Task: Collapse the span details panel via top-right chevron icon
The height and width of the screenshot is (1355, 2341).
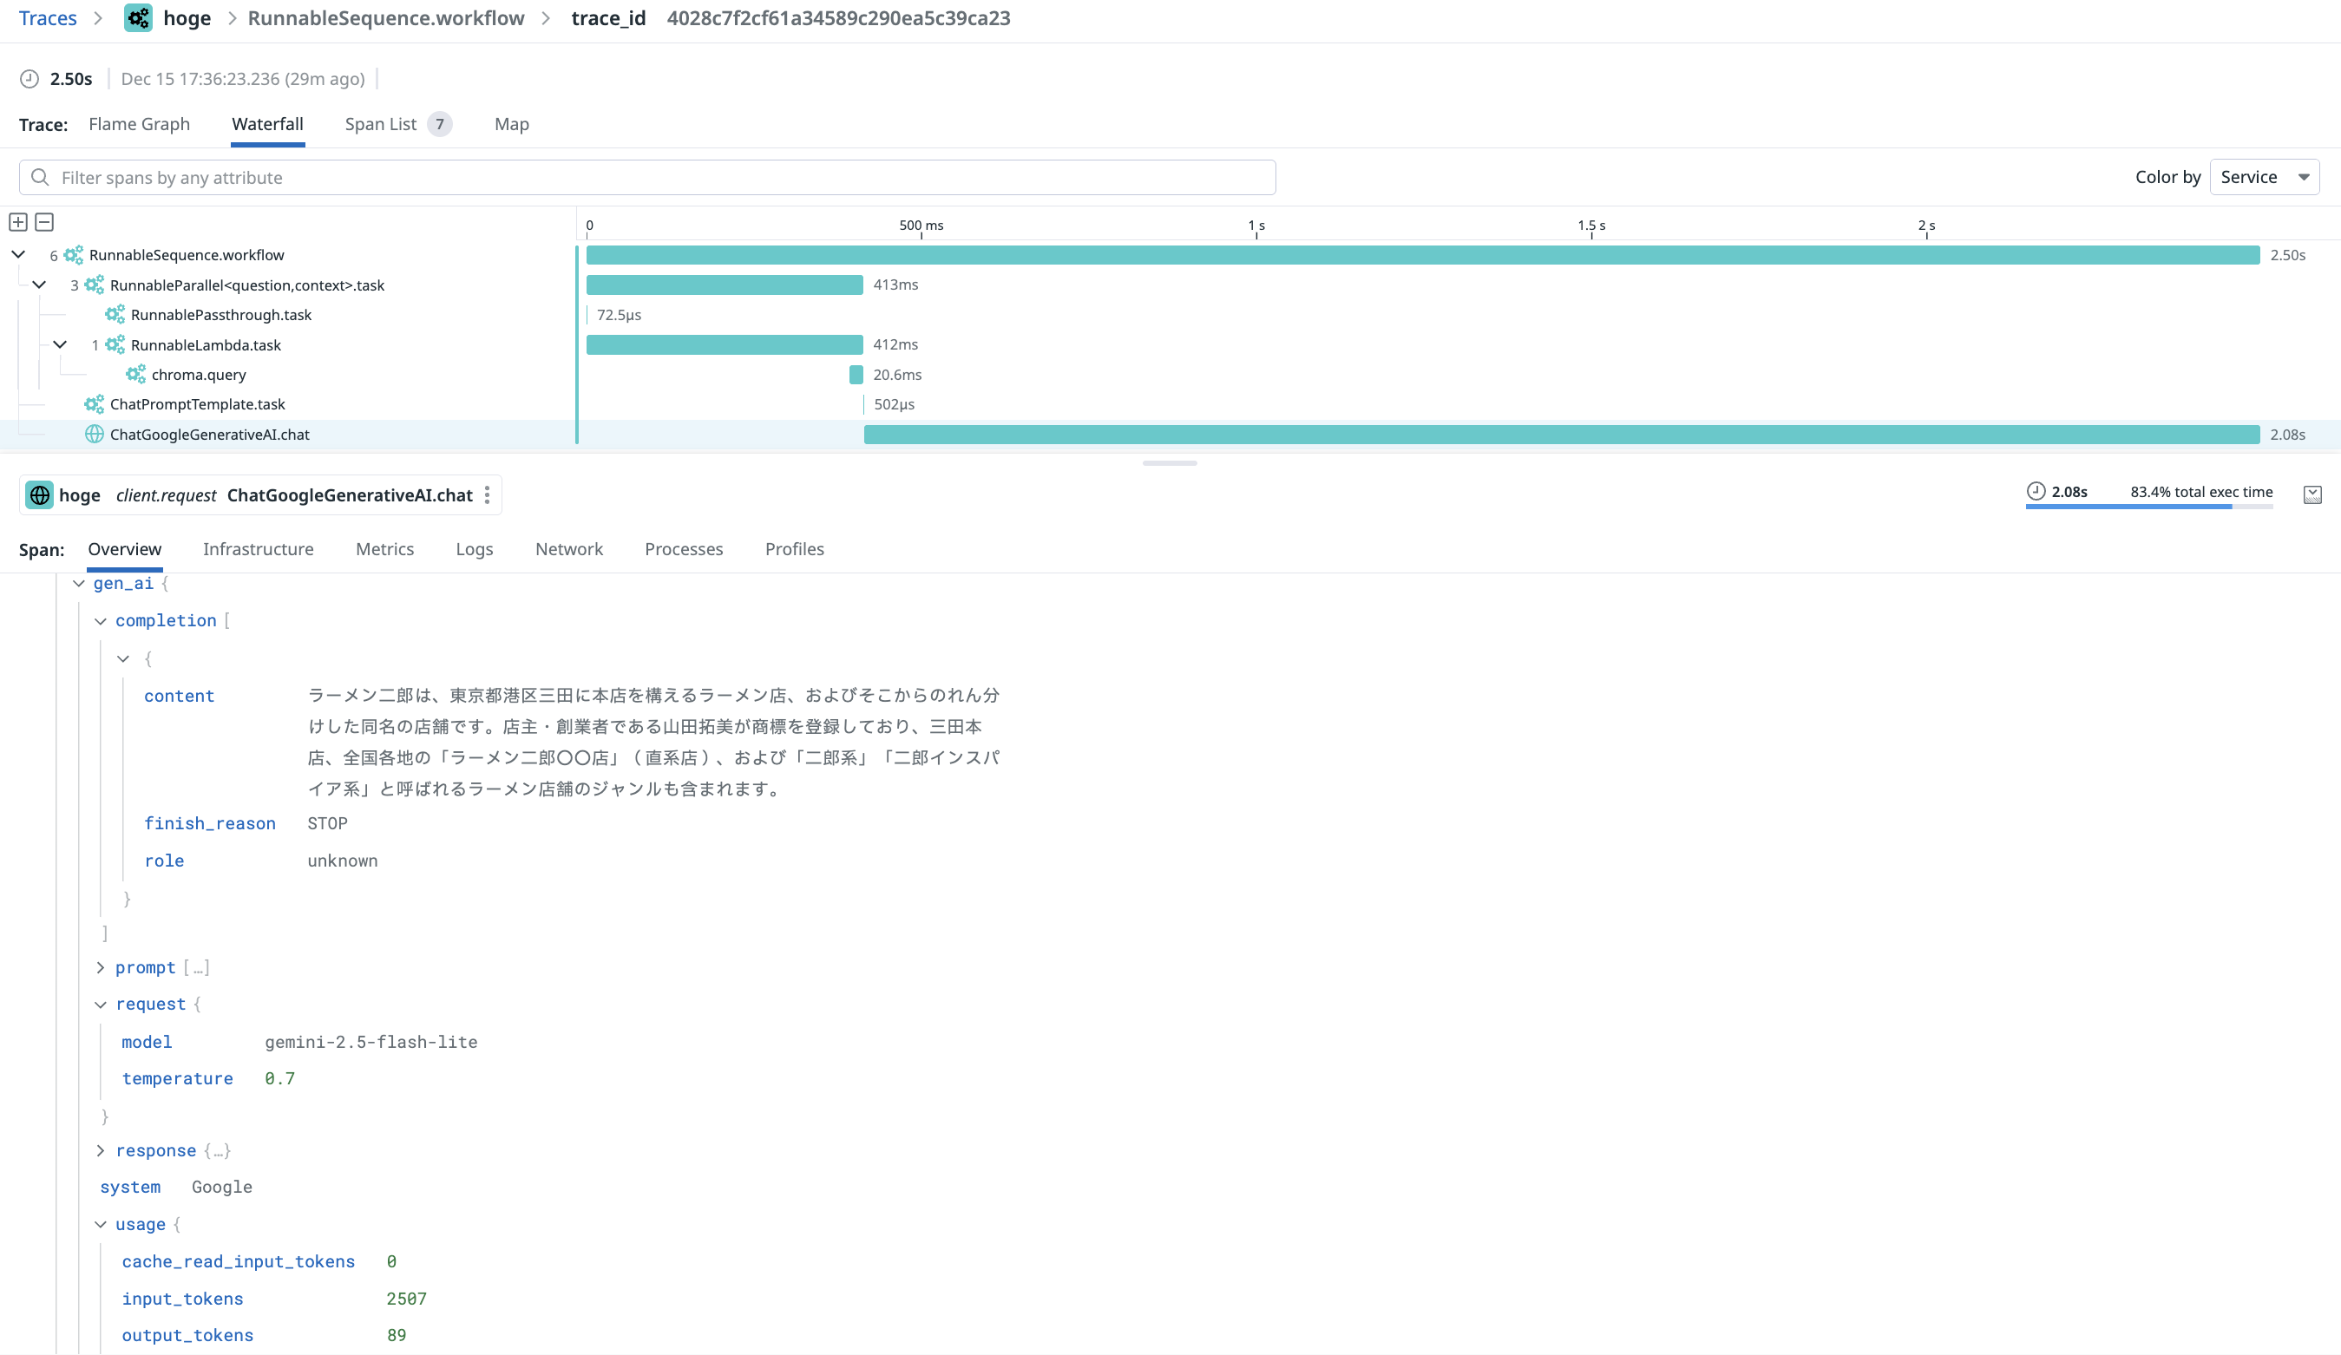Action: 2313,495
